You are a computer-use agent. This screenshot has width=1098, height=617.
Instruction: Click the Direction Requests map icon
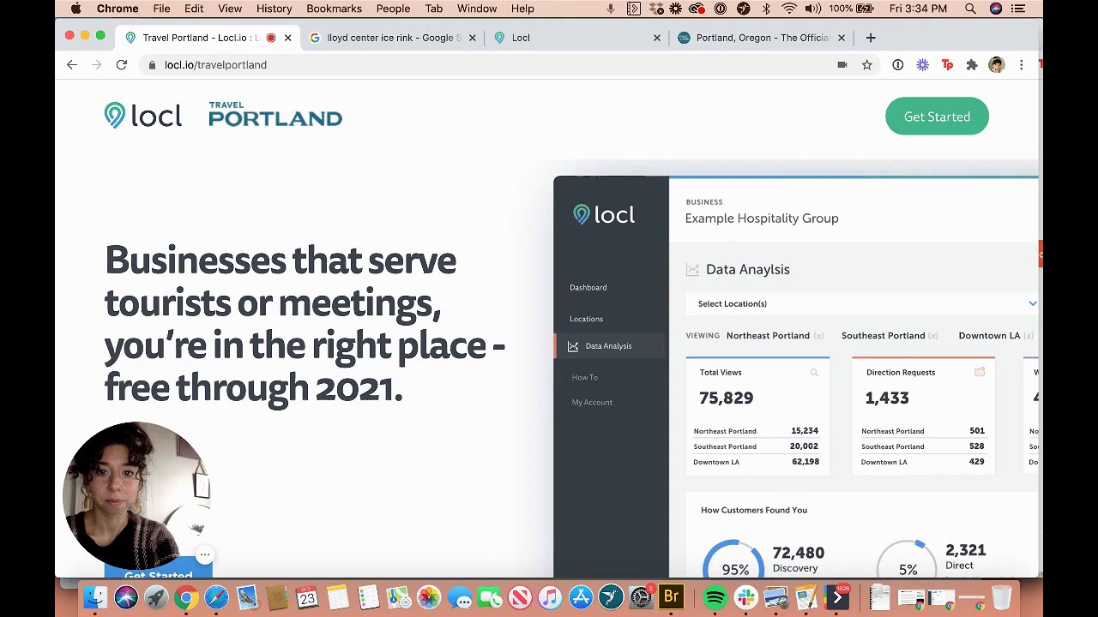(x=980, y=372)
